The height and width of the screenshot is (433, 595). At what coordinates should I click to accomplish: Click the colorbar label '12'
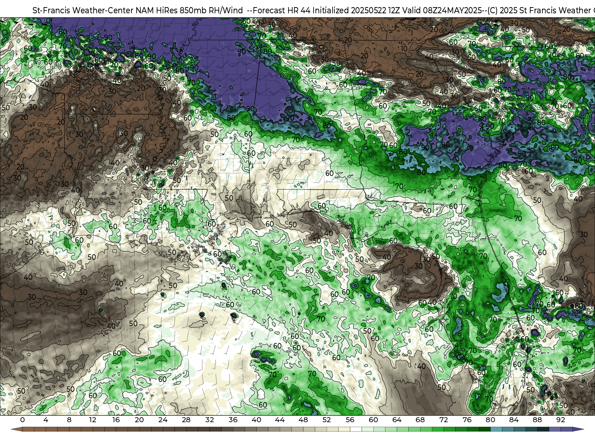(x=93, y=420)
